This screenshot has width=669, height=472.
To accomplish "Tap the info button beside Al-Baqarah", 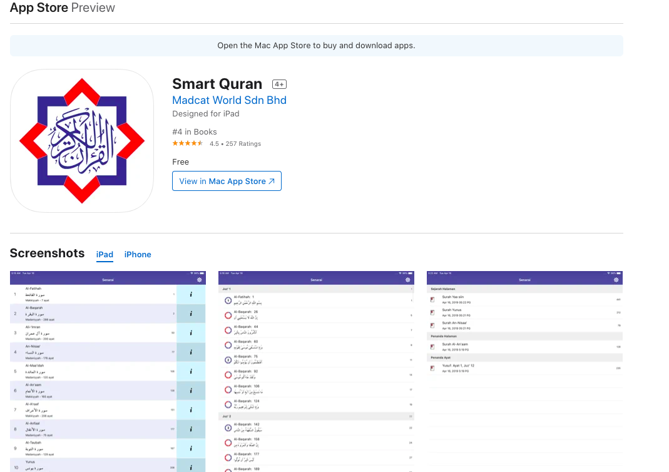I will tap(191, 314).
